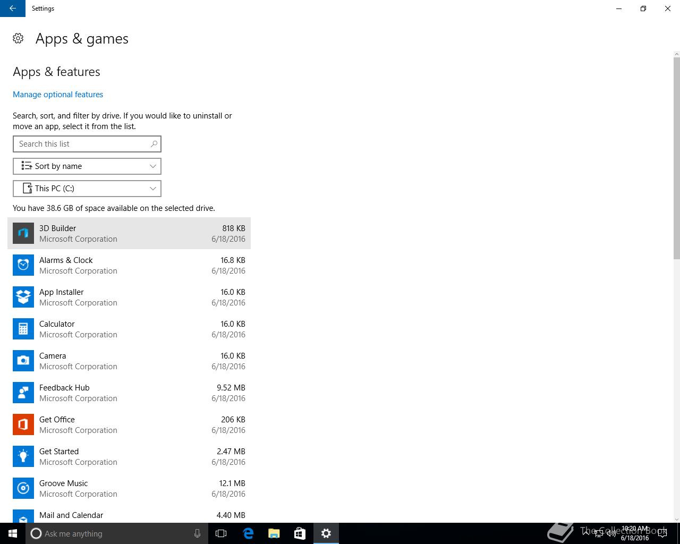Open the Store from the taskbar

pos(300,533)
